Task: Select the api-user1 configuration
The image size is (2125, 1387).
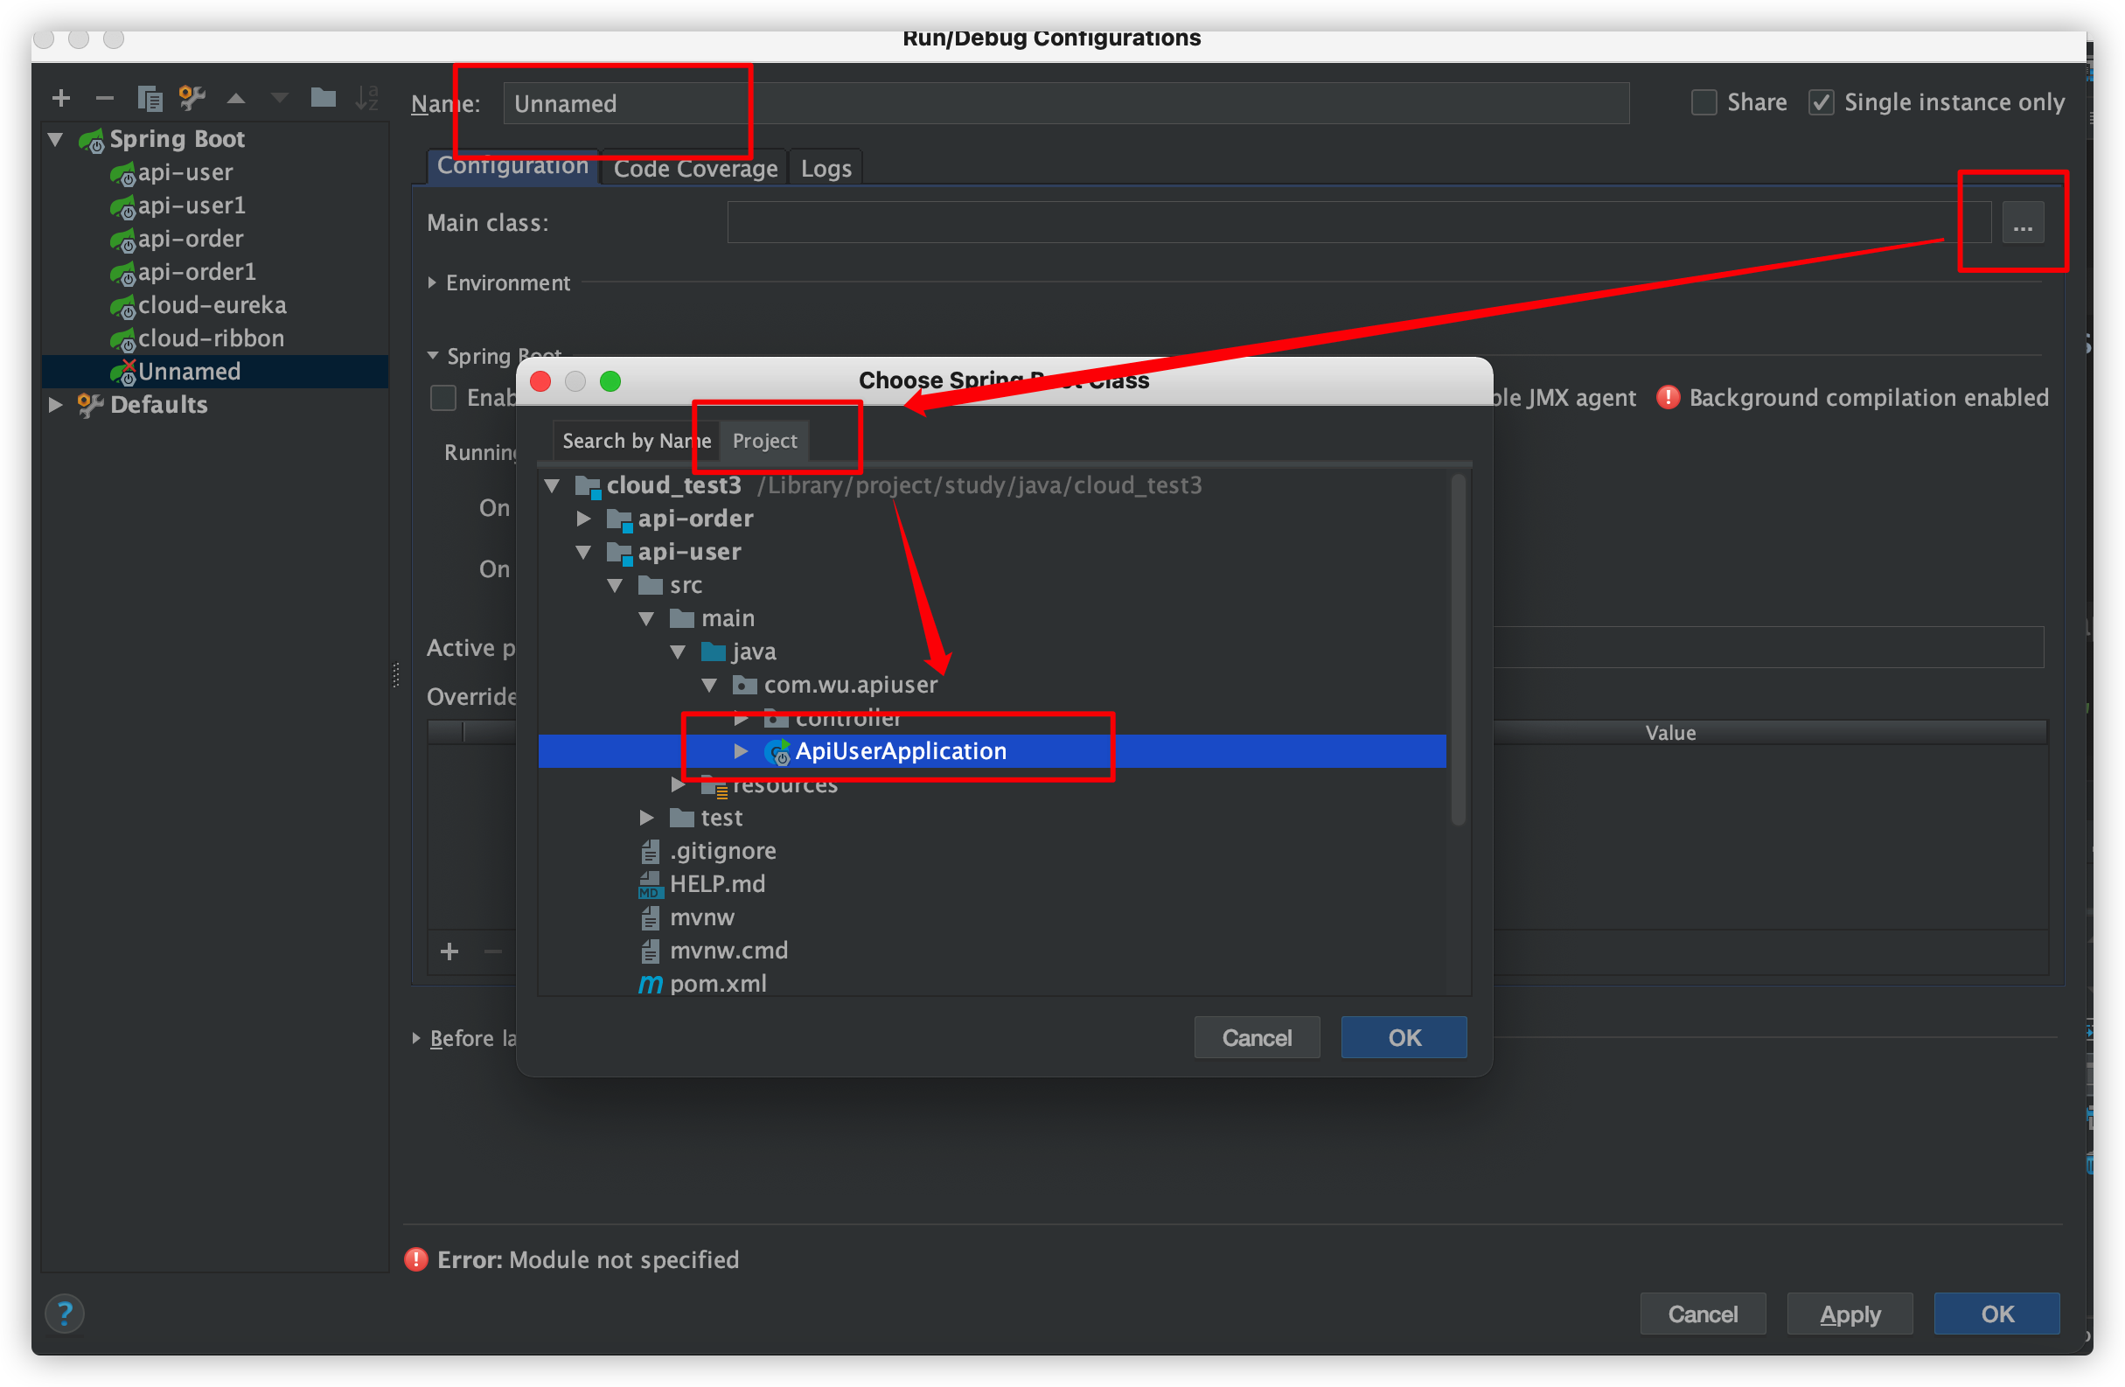Action: click(191, 206)
